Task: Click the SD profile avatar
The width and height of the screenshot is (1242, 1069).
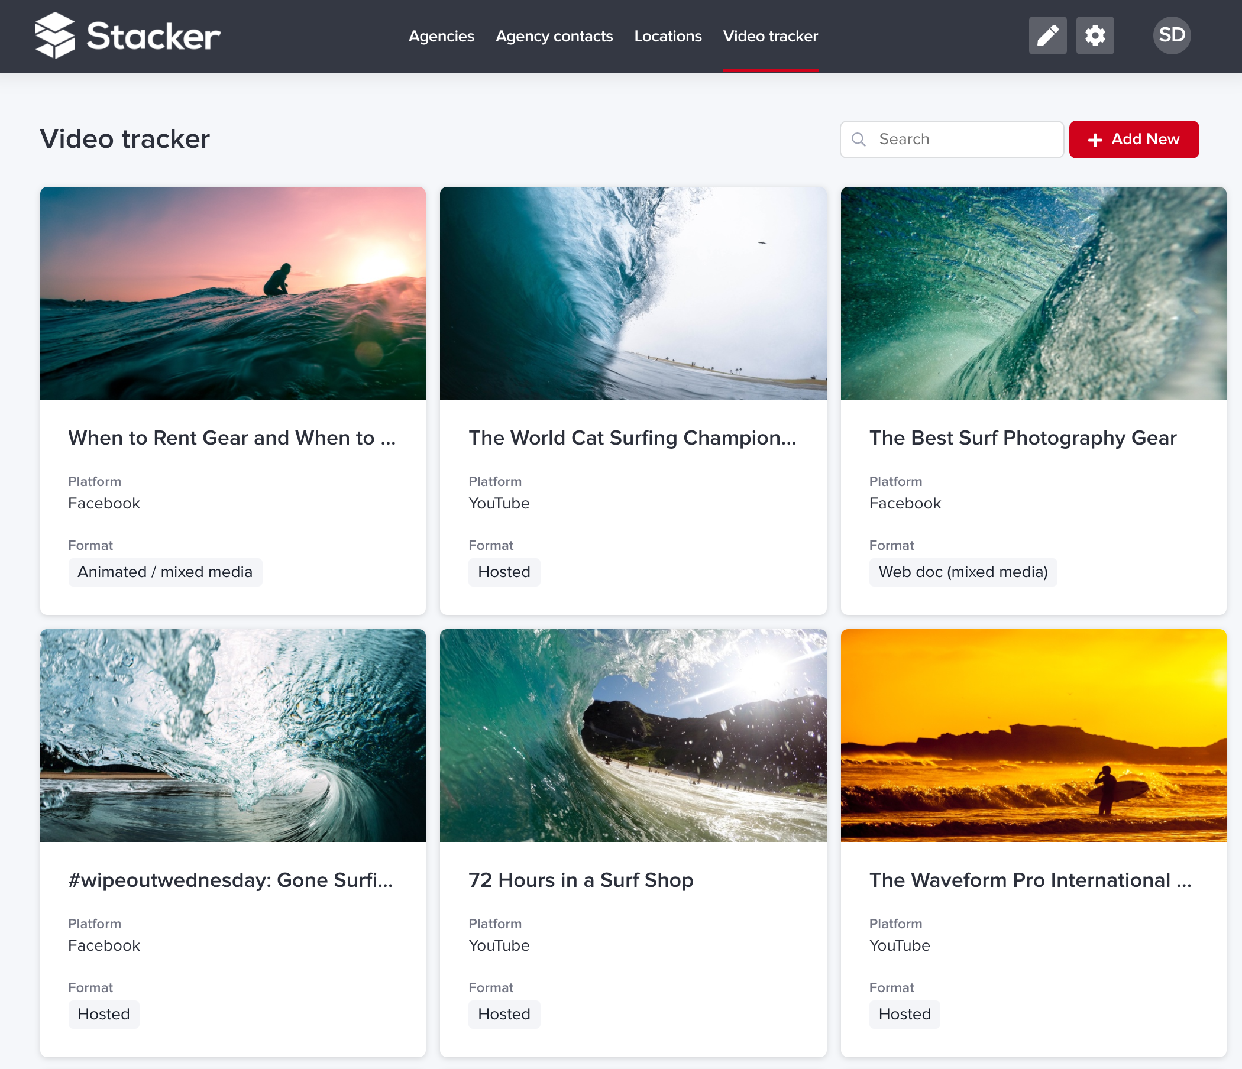Action: click(1171, 35)
